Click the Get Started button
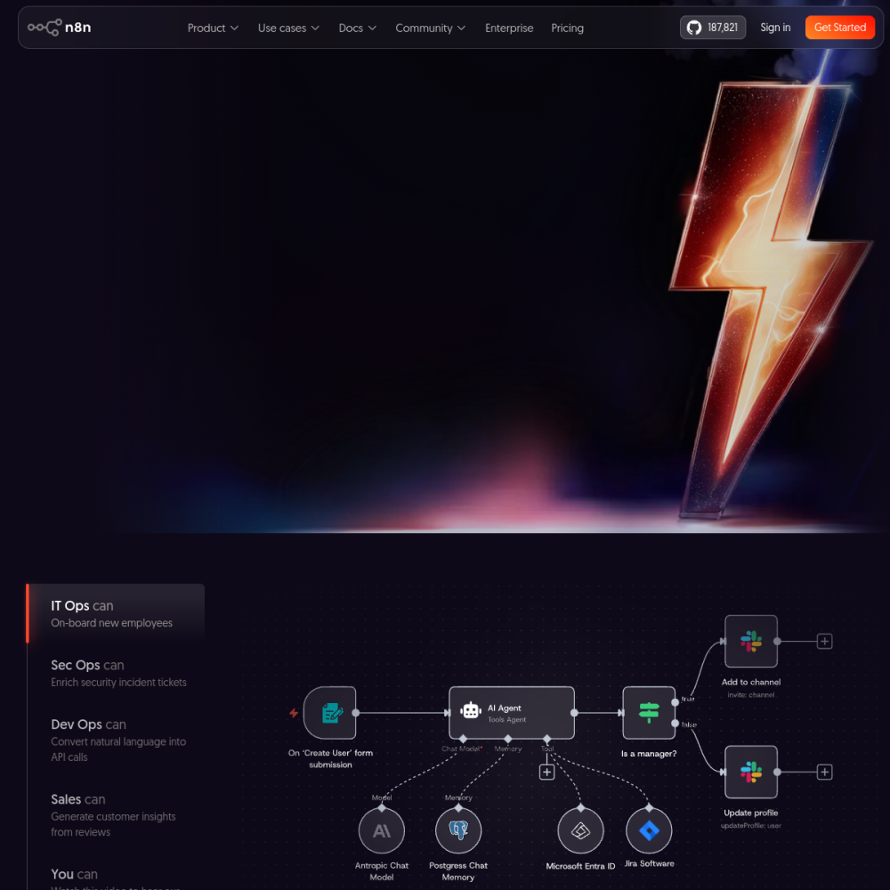Viewport: 890px width, 890px height. 840,28
